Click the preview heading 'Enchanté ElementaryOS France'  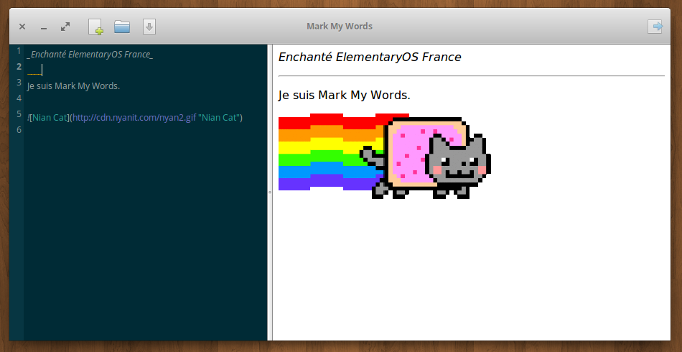(370, 57)
